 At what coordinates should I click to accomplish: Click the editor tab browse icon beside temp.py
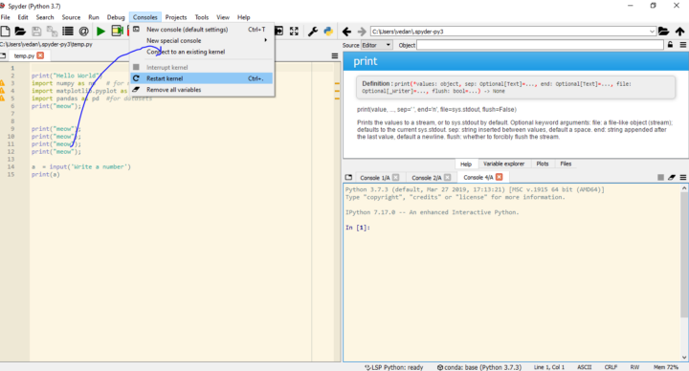[3, 55]
